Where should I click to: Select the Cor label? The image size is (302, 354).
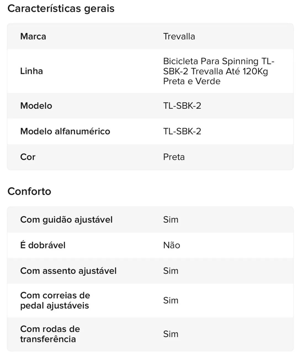[28, 157]
